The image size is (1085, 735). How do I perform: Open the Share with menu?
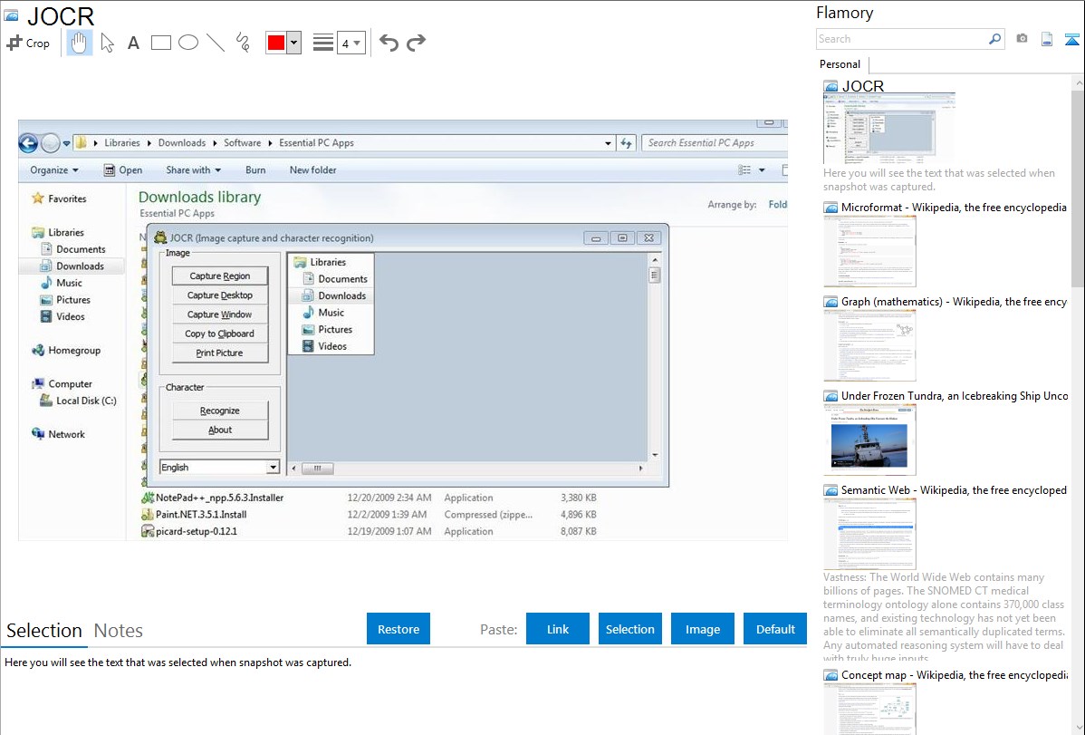[193, 169]
